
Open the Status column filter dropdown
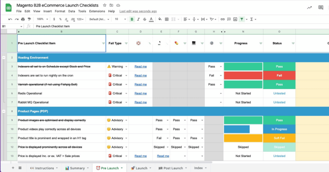[293, 43]
